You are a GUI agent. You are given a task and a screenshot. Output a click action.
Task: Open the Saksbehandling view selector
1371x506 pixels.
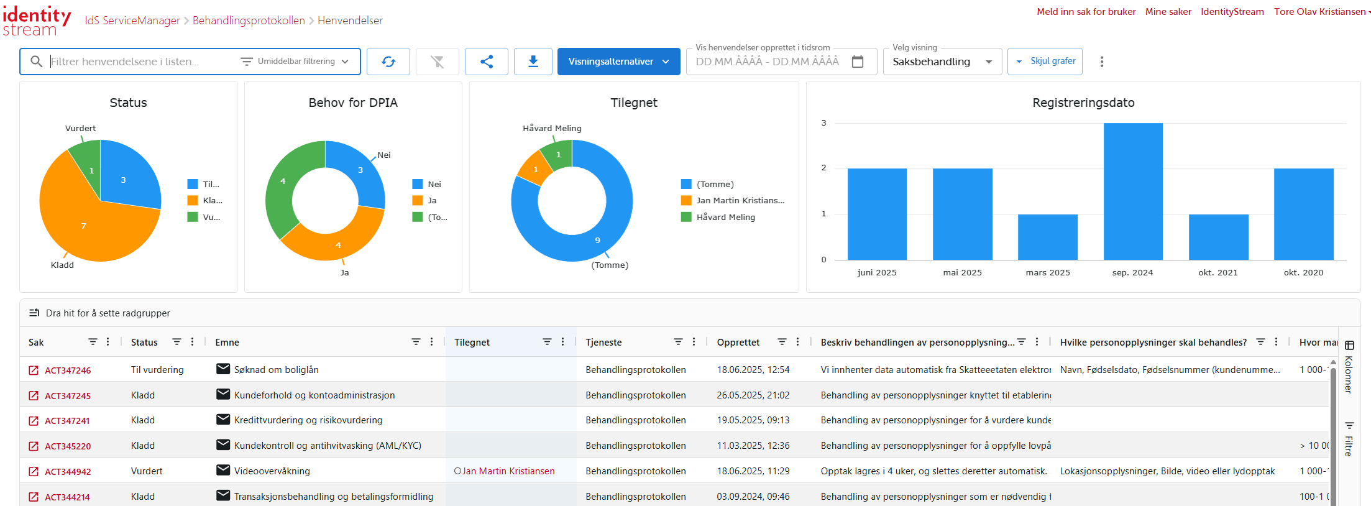click(942, 62)
